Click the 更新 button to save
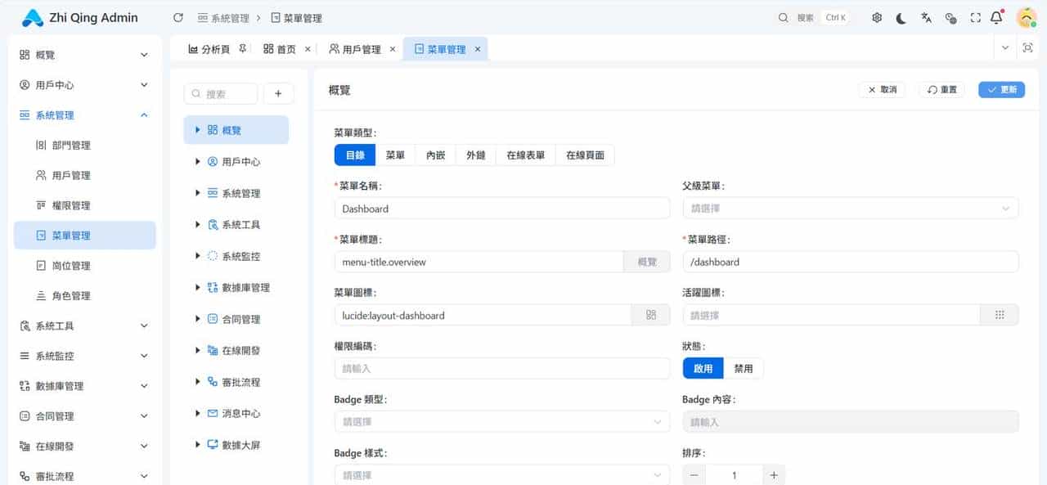Screen dimensions: 1047x485 coord(1001,90)
